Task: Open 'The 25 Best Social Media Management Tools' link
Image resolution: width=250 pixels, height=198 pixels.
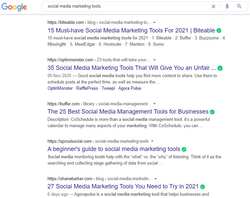Action: coord(128,112)
